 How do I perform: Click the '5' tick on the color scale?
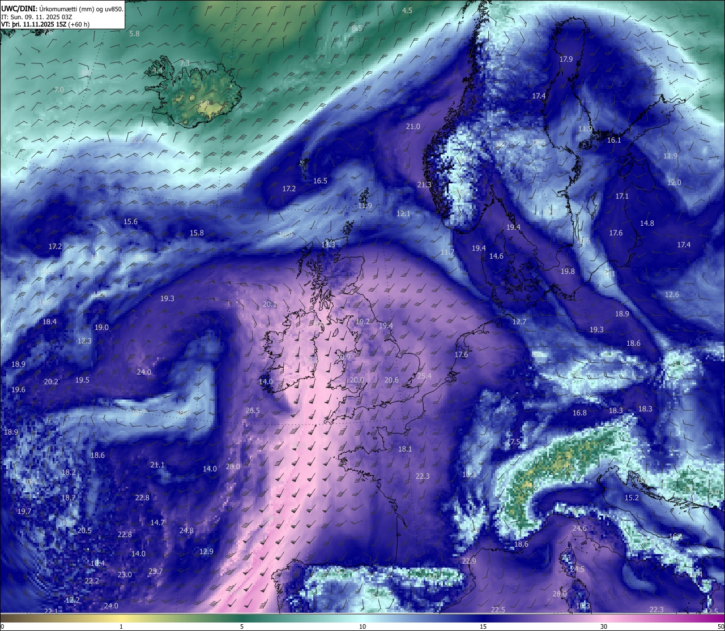(x=242, y=626)
